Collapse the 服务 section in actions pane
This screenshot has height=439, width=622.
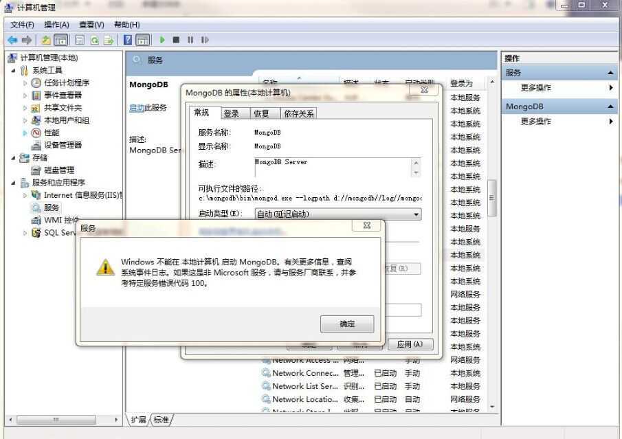point(610,73)
